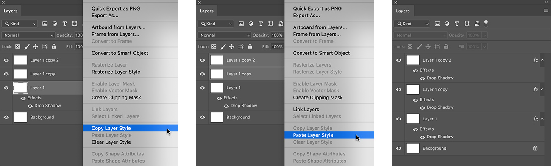Select the enabled Link Layers menu command
This screenshot has height=166, width=551.
306,110
